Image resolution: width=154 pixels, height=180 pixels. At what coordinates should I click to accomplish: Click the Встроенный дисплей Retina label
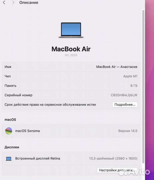click(38, 159)
